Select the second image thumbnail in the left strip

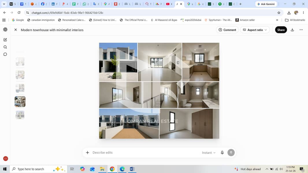20,75
